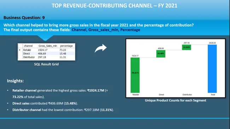Screen dimensions: 230x129
Task: Click the 'Direct sales' bold insight text
Action: pos(21,103)
